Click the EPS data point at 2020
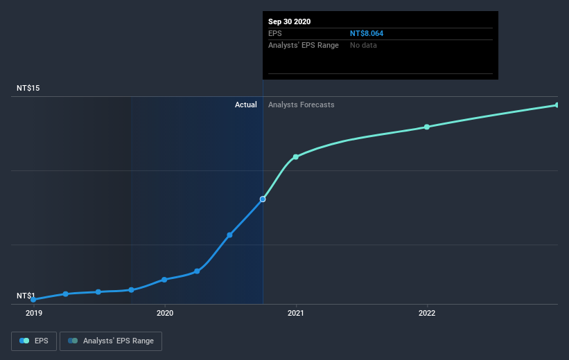 164,280
